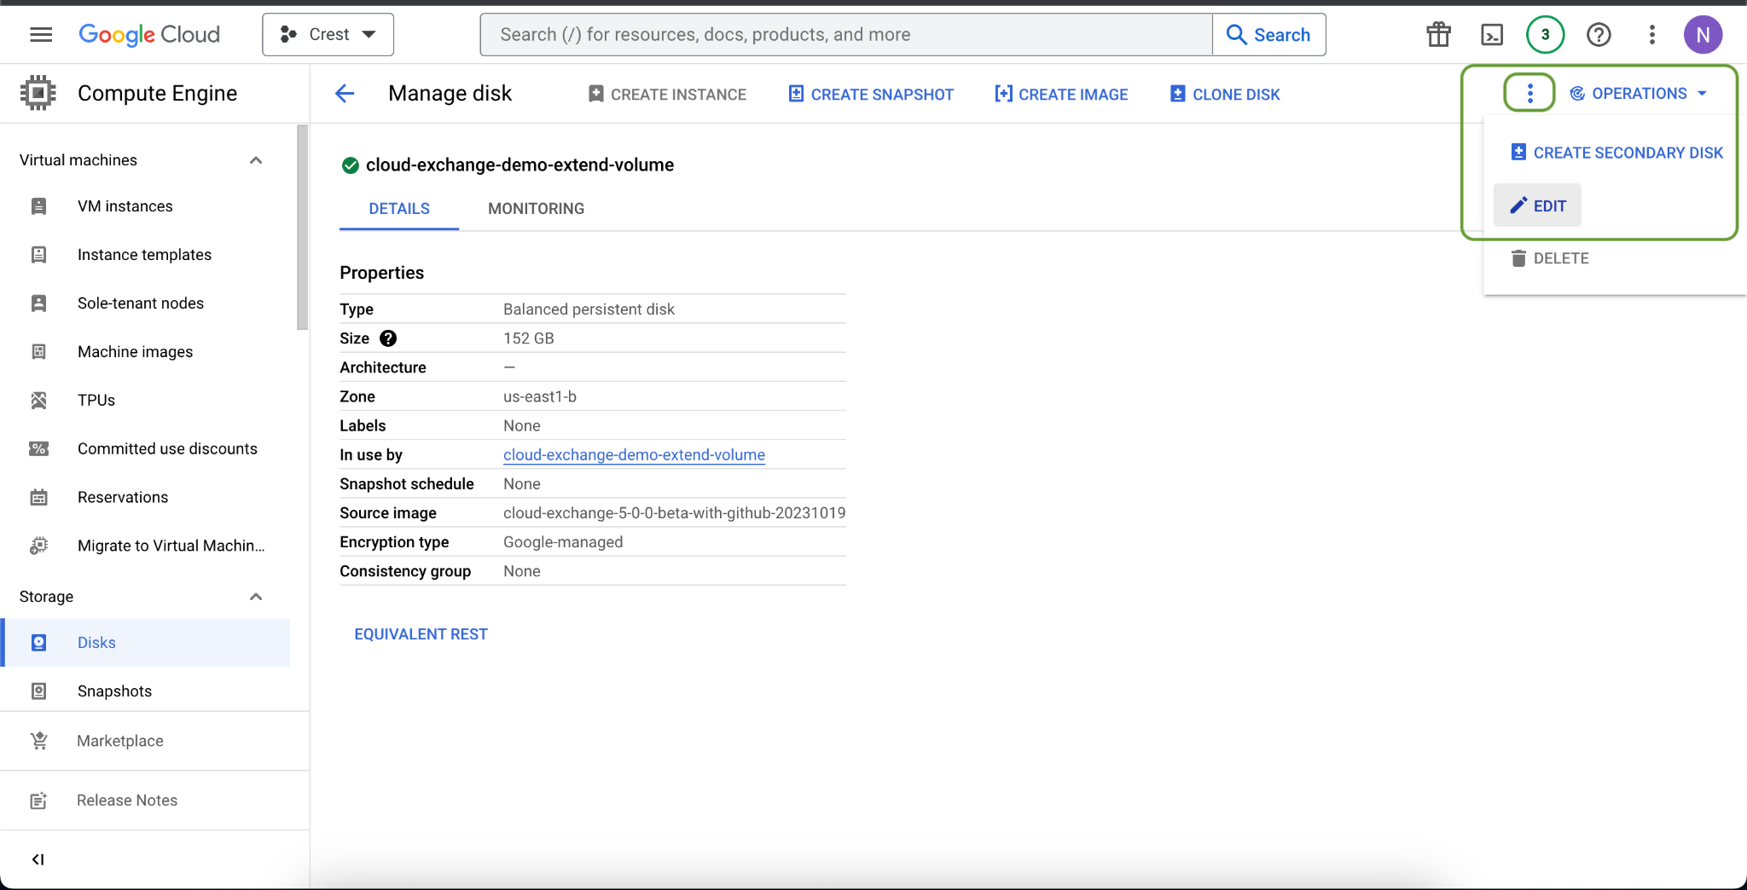
Task: Click the Size help question icon
Action: (388, 338)
